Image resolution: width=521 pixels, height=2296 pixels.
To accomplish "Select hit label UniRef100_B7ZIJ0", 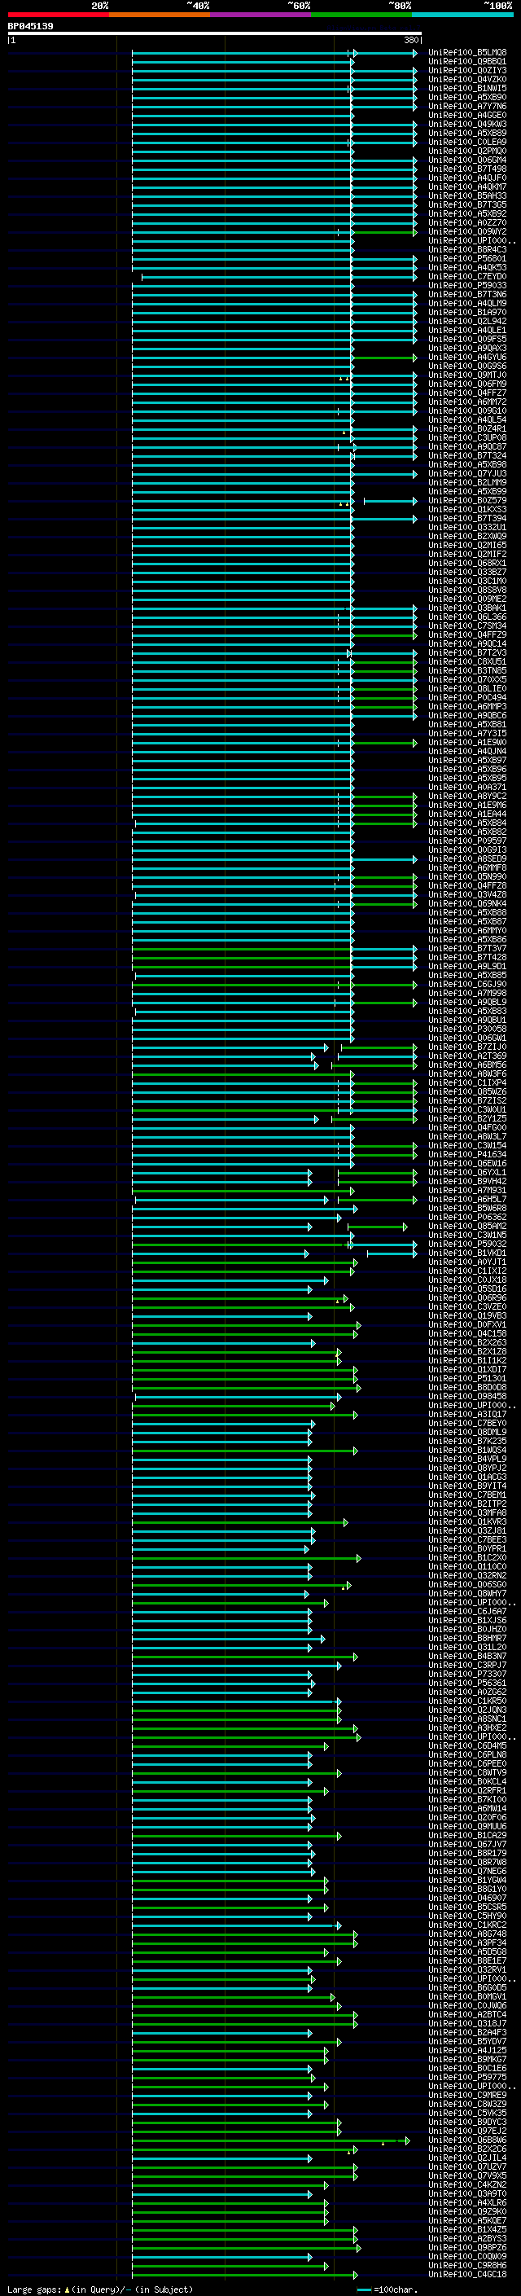I will (x=467, y=1047).
